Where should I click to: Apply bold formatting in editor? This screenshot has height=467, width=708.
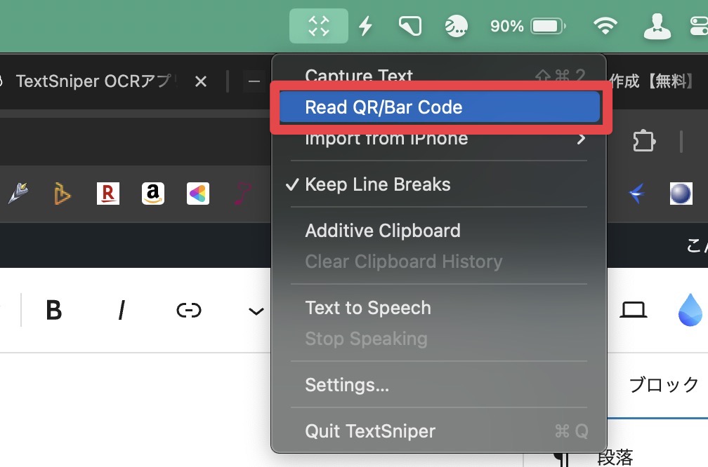tap(53, 310)
